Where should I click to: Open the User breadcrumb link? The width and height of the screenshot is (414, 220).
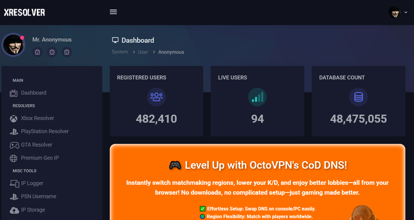[143, 52]
